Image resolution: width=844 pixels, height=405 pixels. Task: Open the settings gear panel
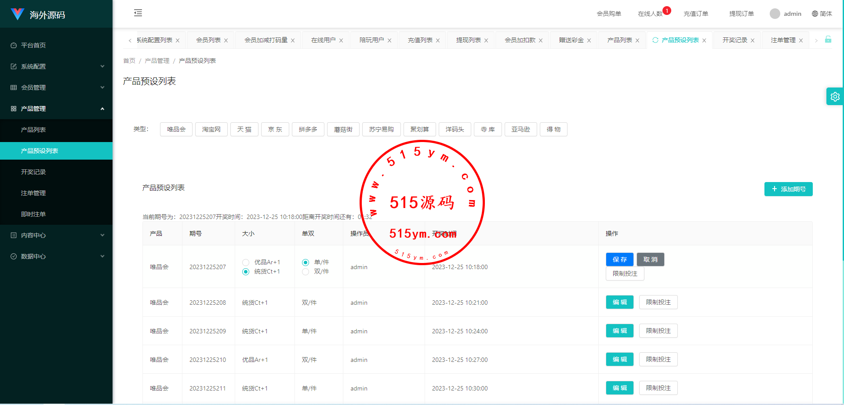tap(835, 97)
